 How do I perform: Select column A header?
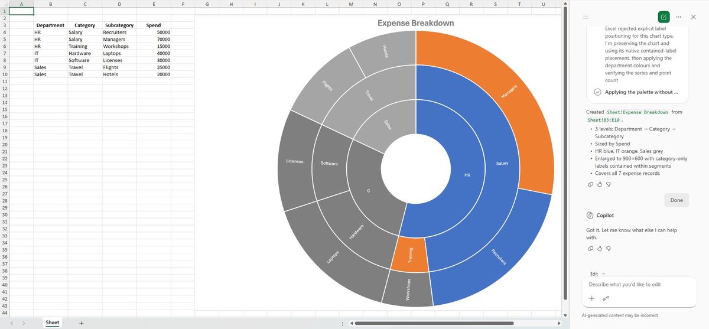click(x=21, y=4)
